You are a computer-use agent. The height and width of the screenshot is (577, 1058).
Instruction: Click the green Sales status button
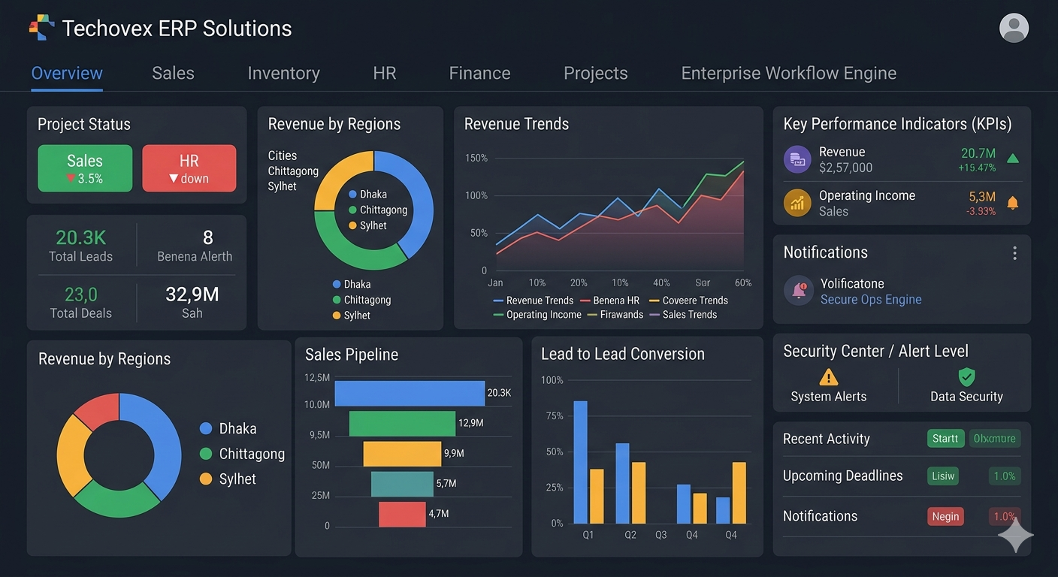pyautogui.click(x=85, y=168)
